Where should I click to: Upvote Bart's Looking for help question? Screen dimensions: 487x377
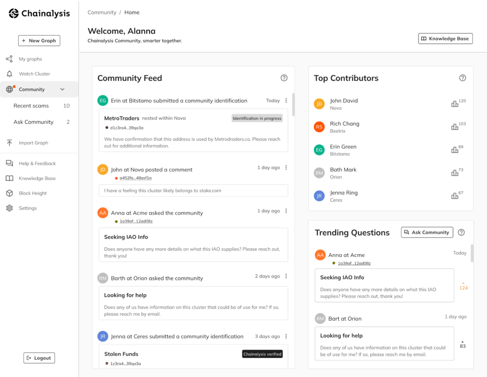coord(462,342)
